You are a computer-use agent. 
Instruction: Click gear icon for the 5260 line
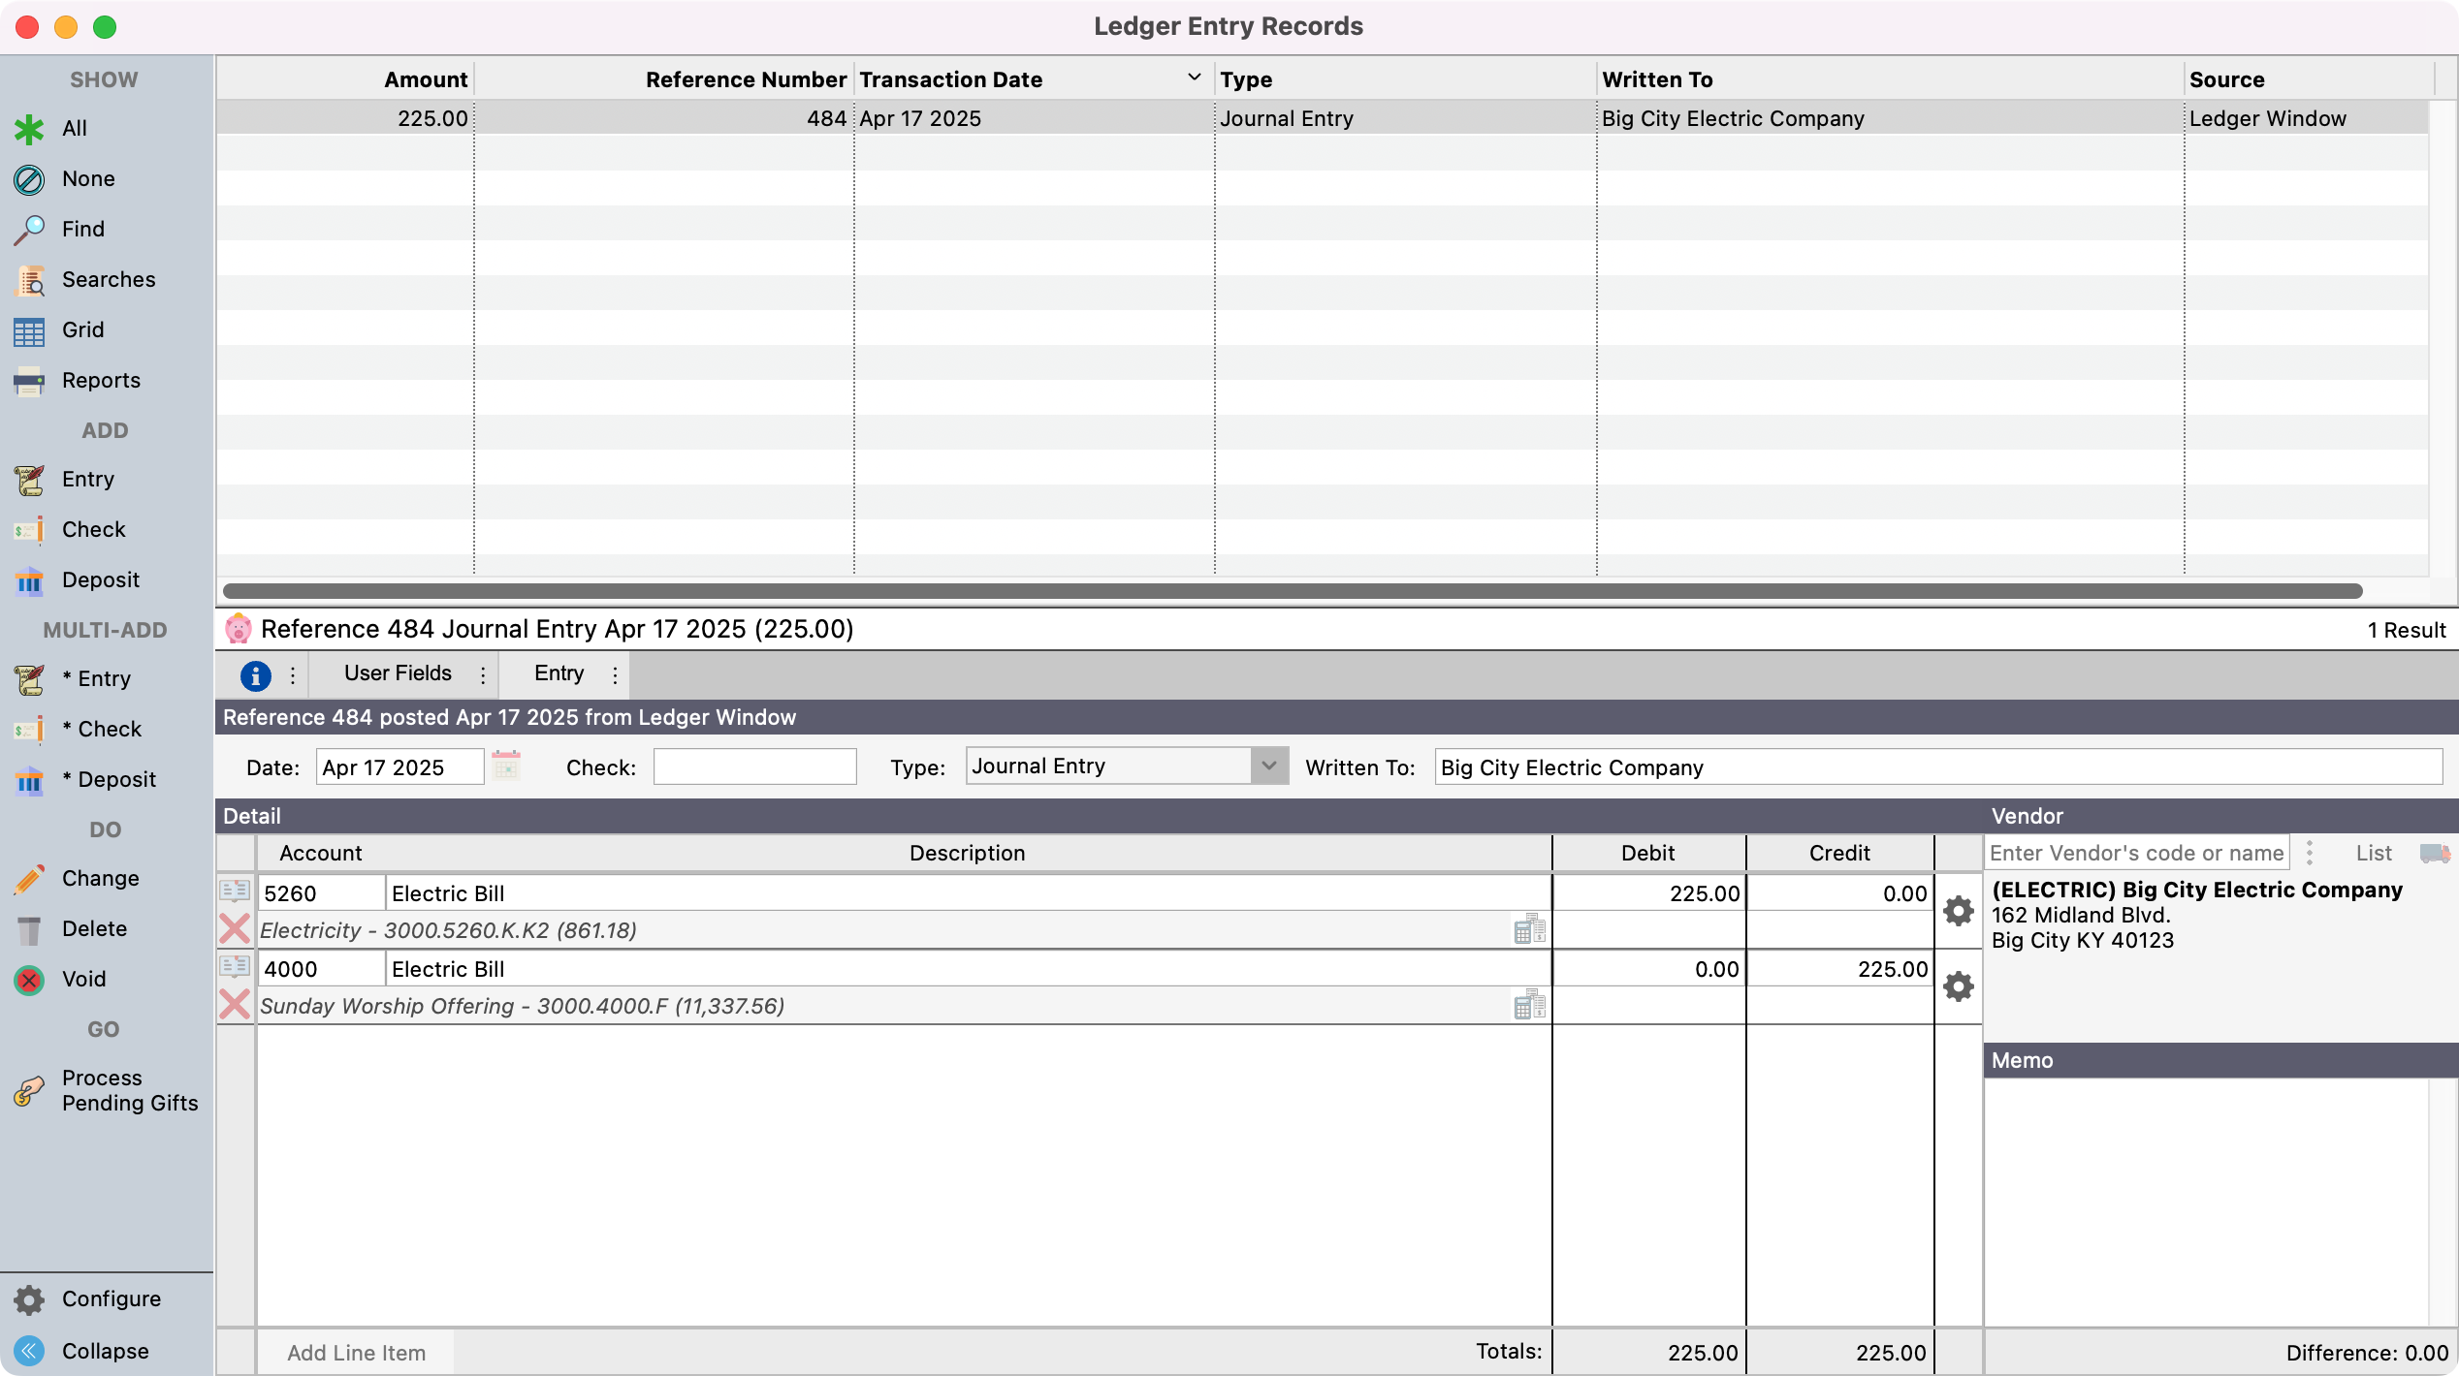tap(1958, 911)
